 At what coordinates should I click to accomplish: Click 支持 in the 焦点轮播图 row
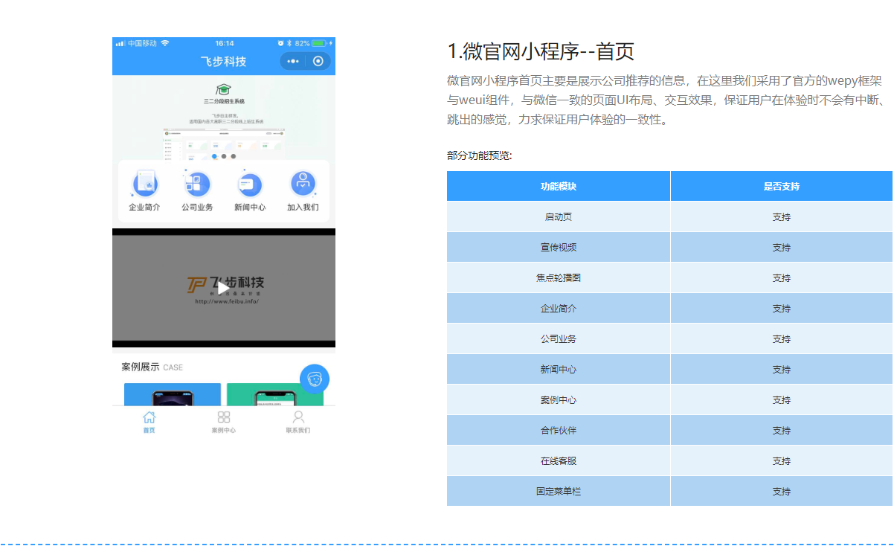(782, 278)
